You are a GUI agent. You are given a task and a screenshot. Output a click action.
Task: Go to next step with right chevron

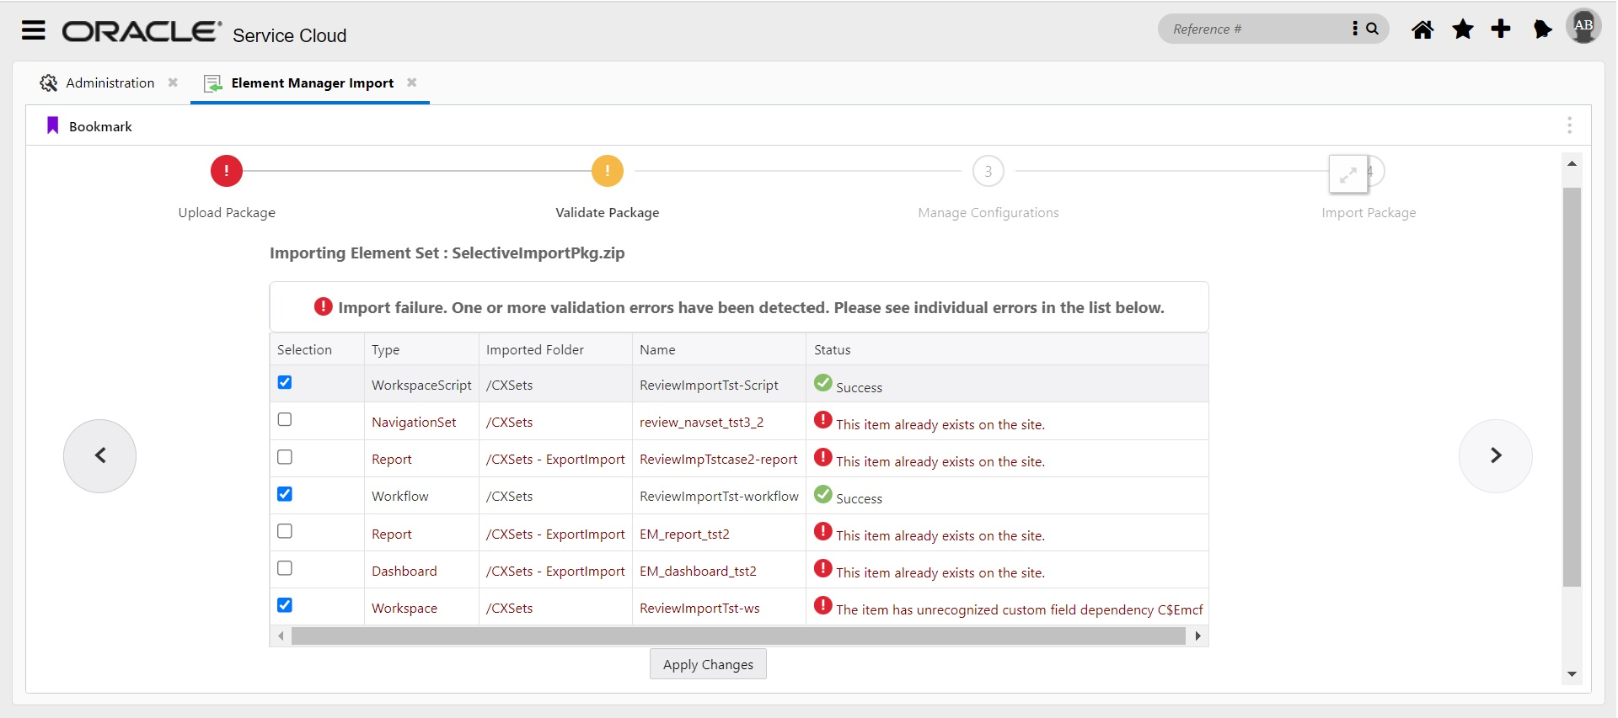(1495, 455)
